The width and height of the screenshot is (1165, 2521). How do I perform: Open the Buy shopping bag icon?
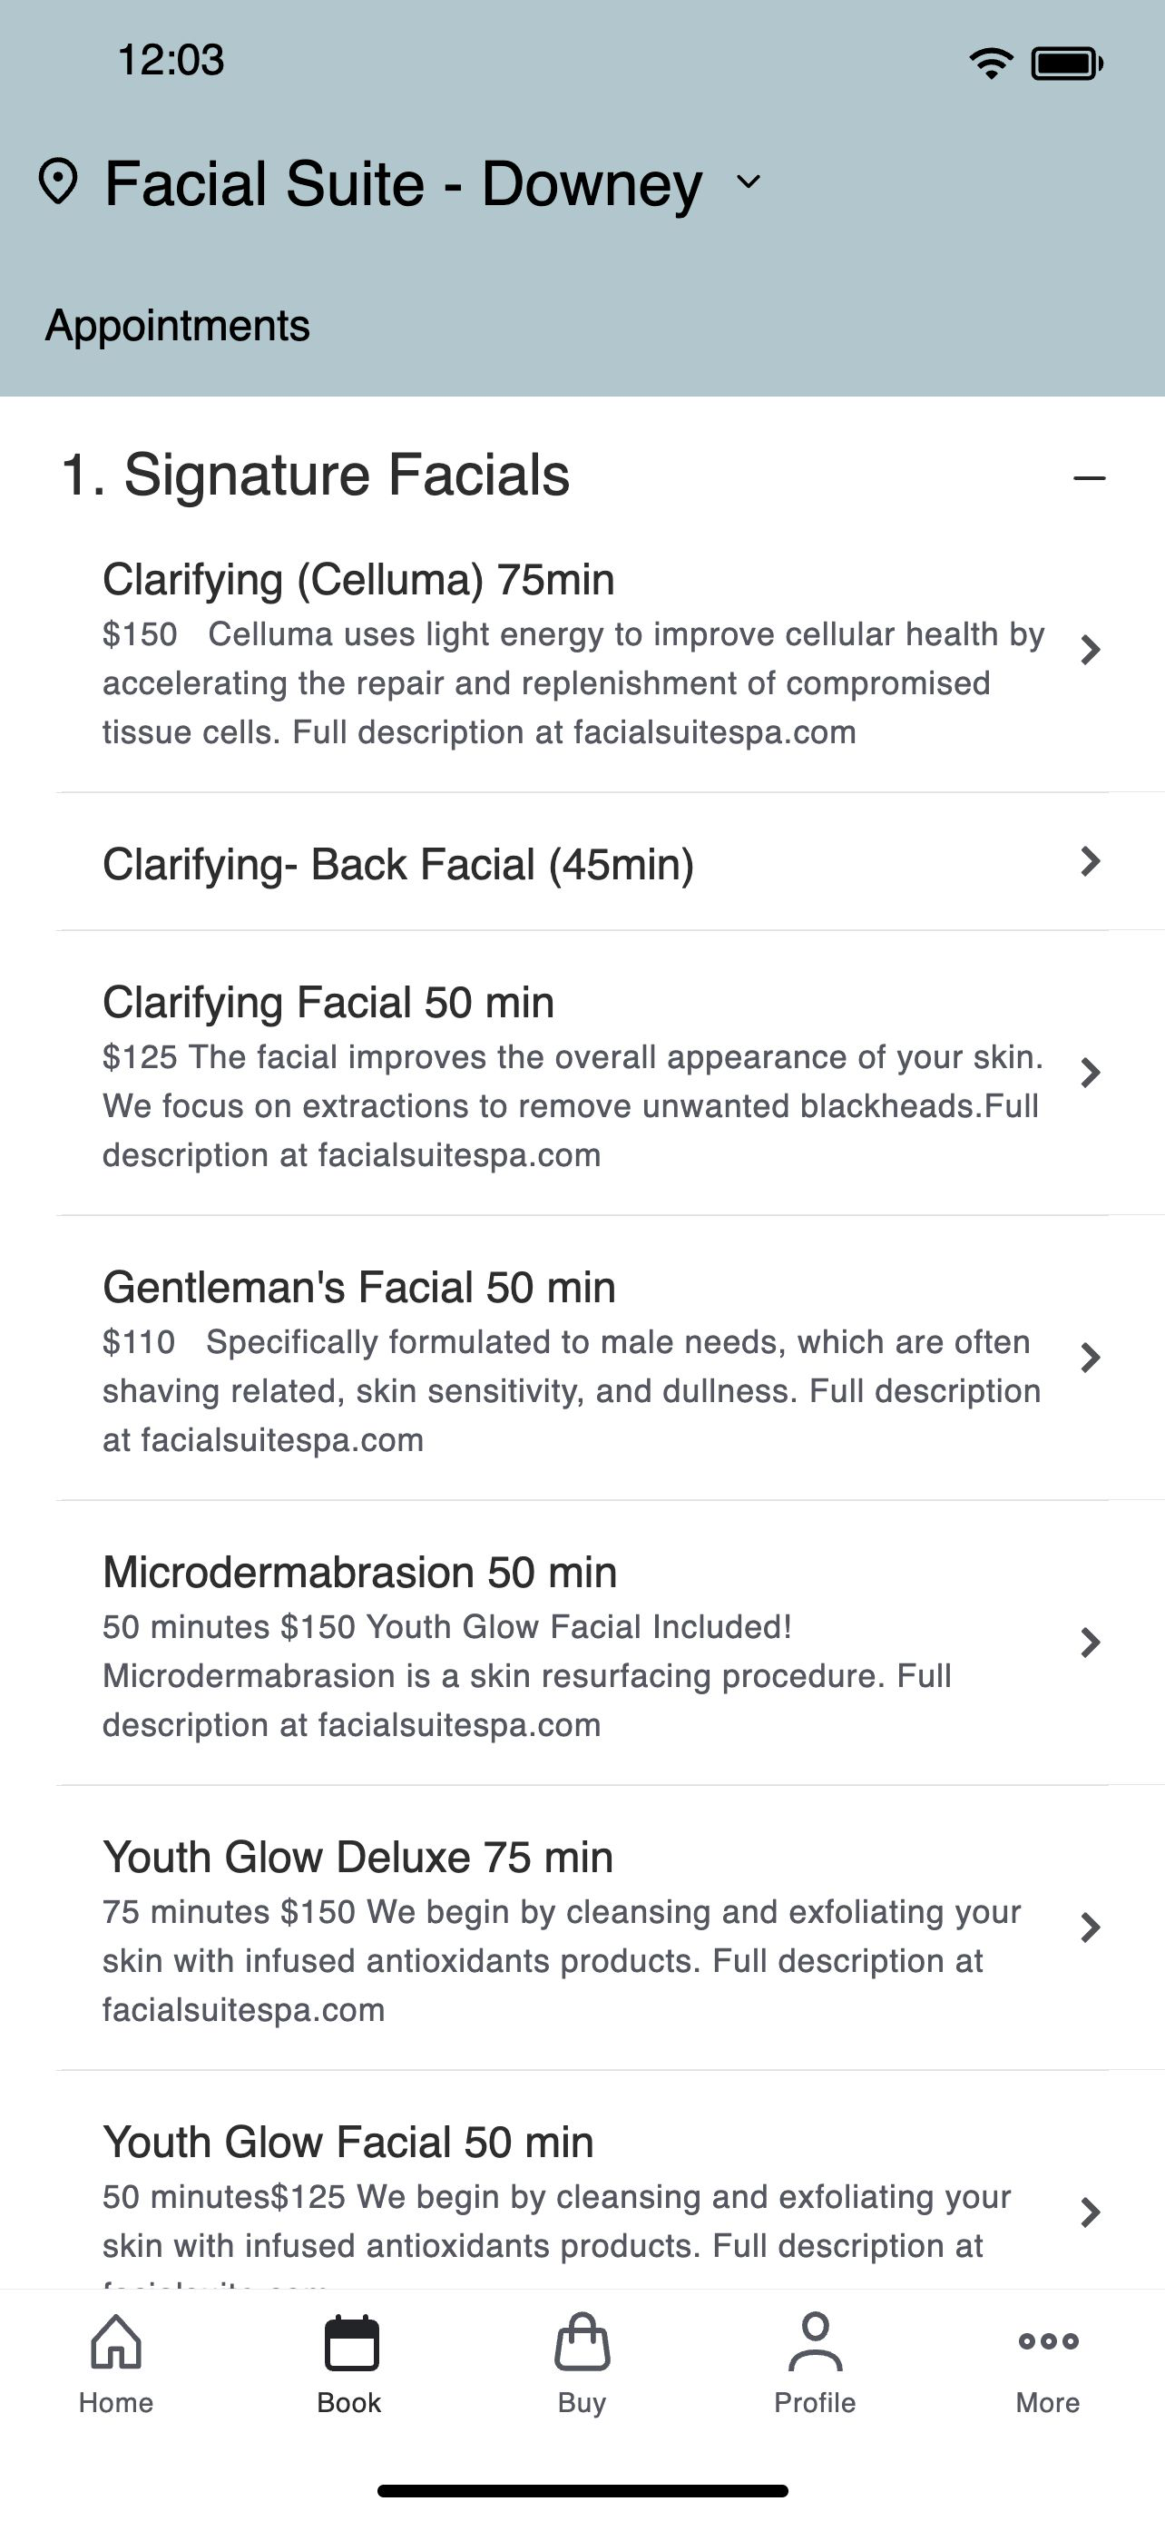pyautogui.click(x=582, y=2342)
